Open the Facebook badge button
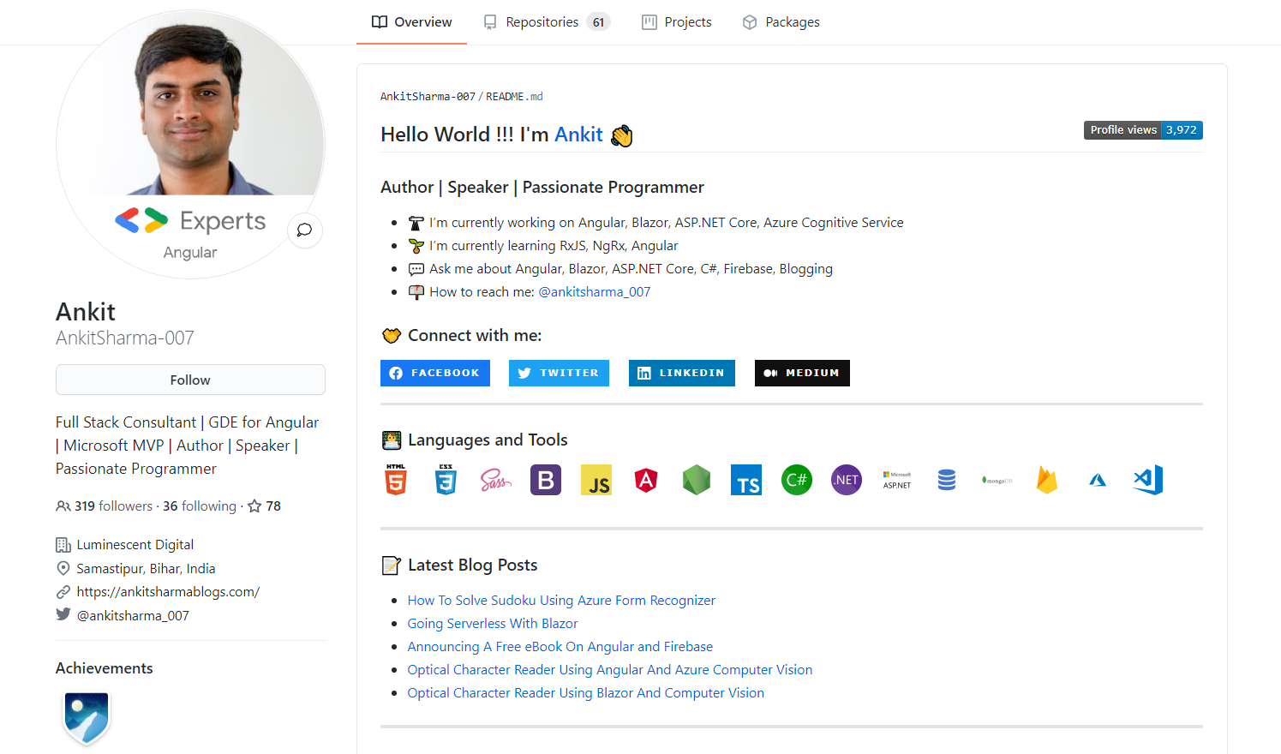This screenshot has height=754, width=1281. point(435,373)
